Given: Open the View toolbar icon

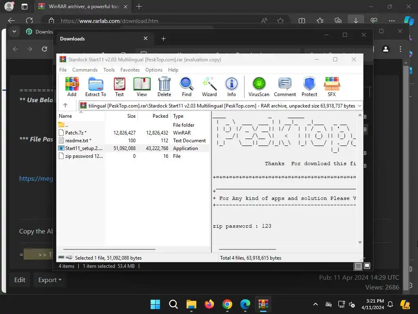Looking at the screenshot, I should pos(142,87).
